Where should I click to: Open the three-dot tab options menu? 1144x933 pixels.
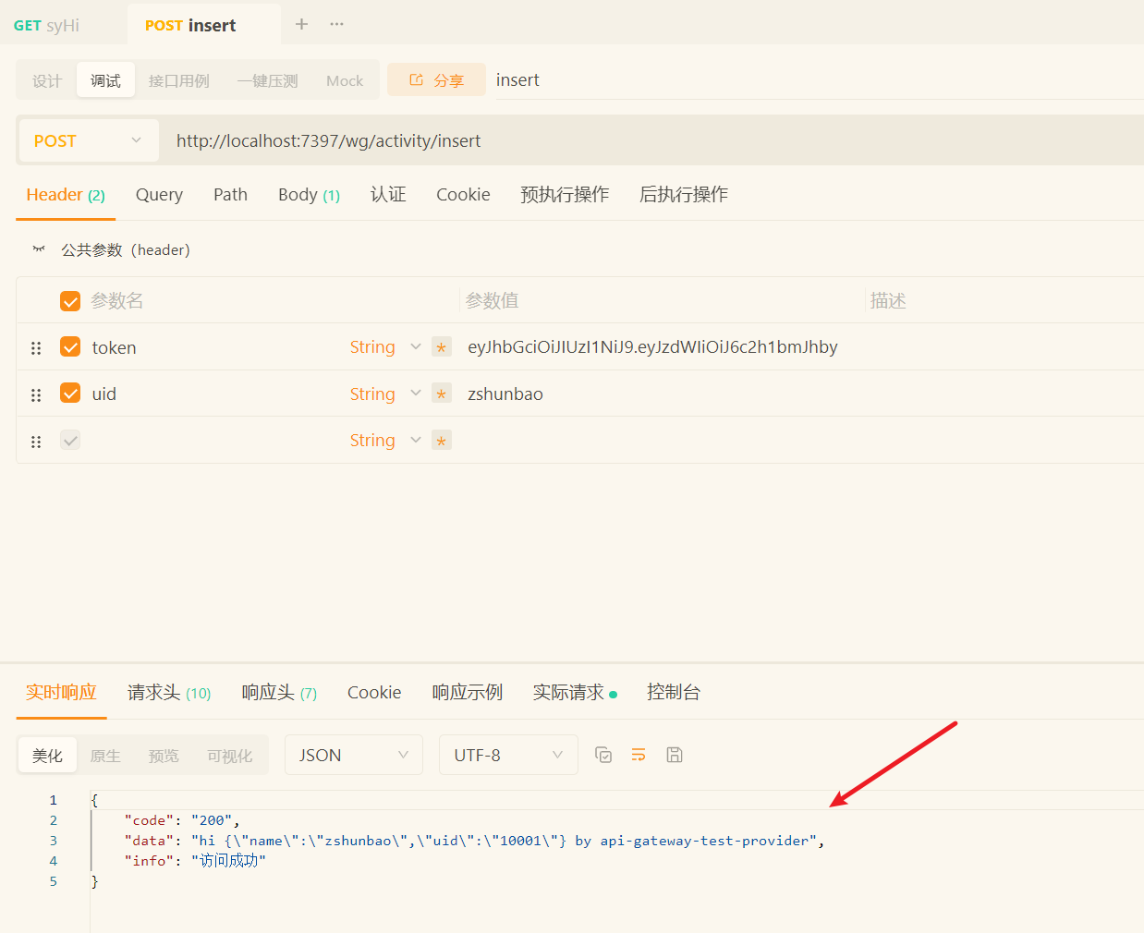tap(336, 24)
